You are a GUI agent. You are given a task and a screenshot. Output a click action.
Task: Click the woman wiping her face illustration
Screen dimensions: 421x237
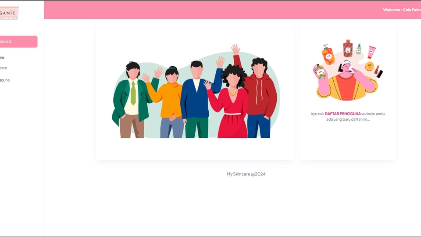(x=347, y=81)
